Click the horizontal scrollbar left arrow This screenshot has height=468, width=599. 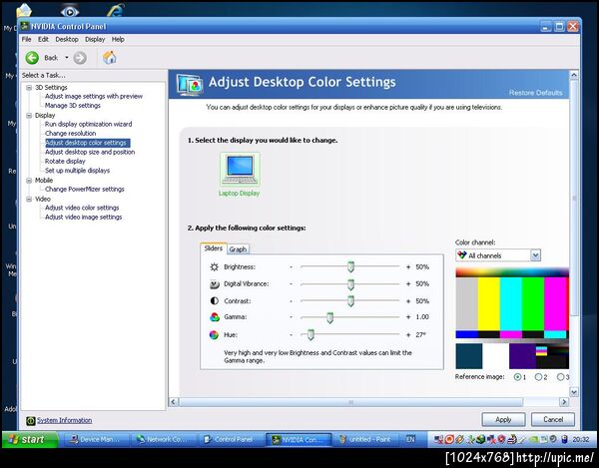(x=174, y=402)
